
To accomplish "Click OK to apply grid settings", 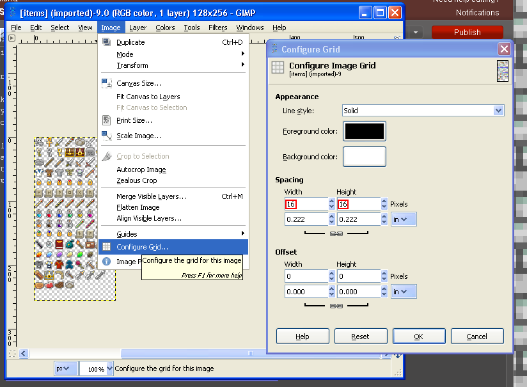I will tap(419, 336).
